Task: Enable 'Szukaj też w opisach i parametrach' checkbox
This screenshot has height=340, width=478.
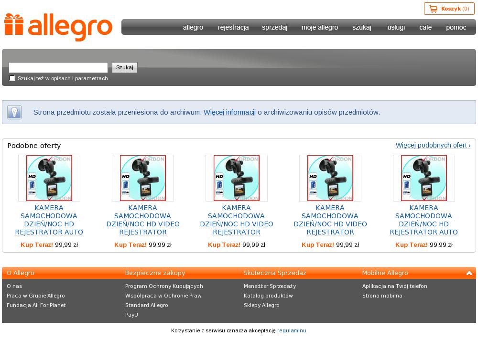Action: coord(12,78)
